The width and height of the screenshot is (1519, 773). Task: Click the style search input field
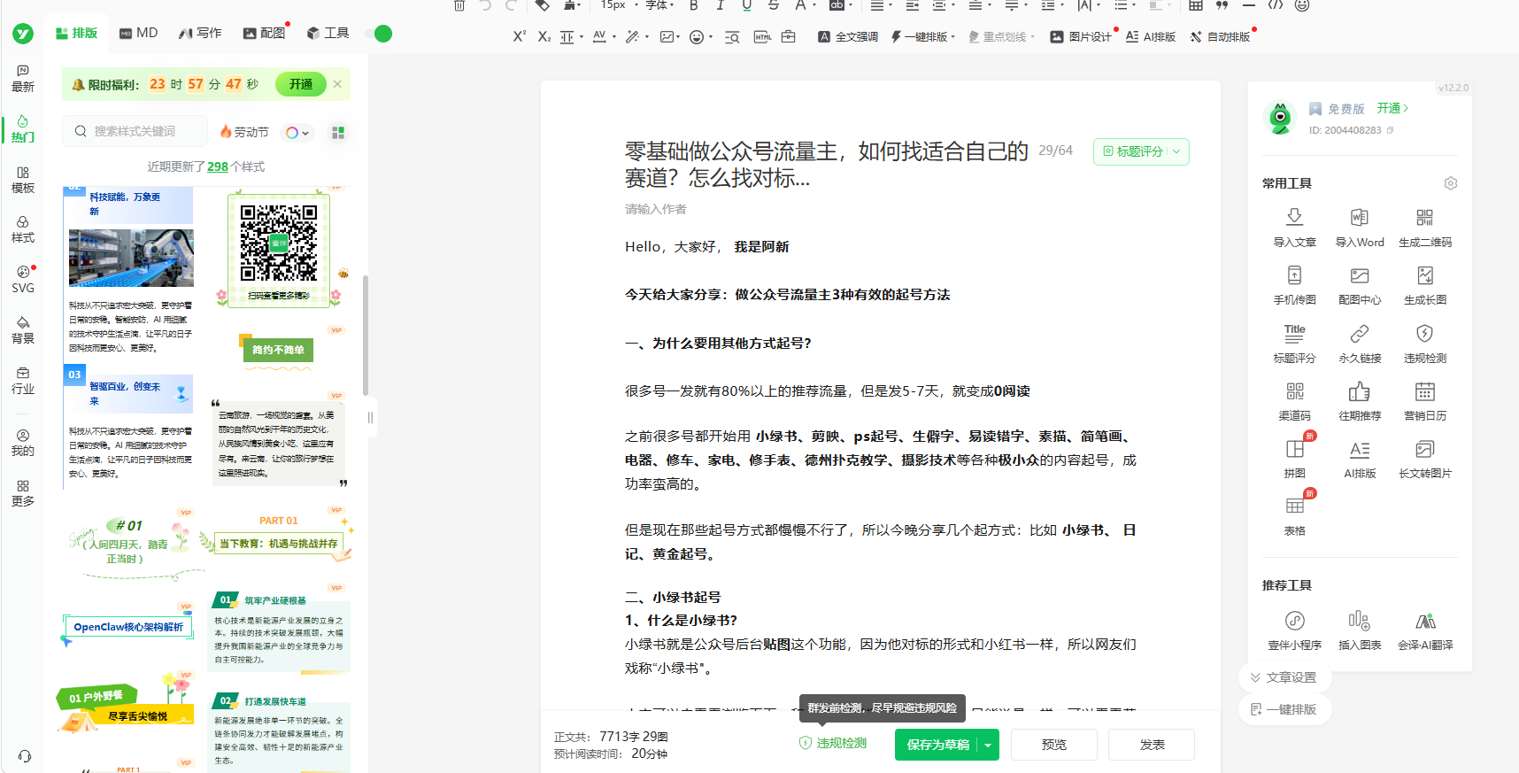pyautogui.click(x=135, y=131)
